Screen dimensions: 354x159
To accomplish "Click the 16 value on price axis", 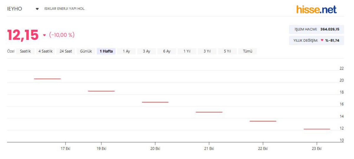I will pyautogui.click(x=342, y=104).
